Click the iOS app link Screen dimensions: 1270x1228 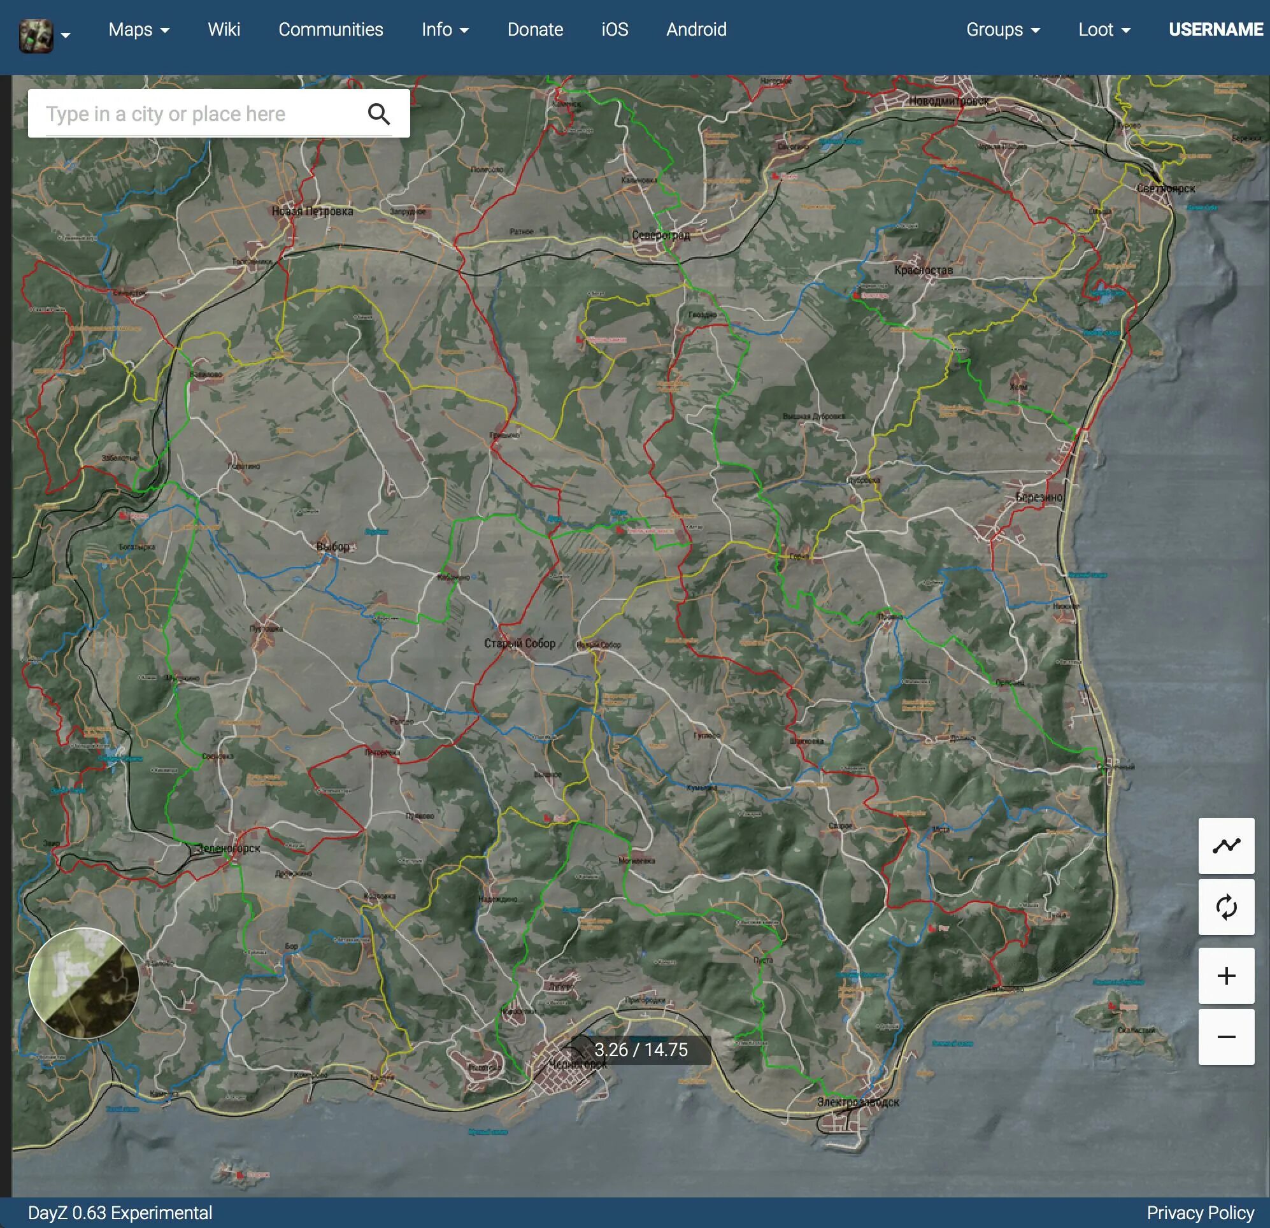(x=616, y=29)
